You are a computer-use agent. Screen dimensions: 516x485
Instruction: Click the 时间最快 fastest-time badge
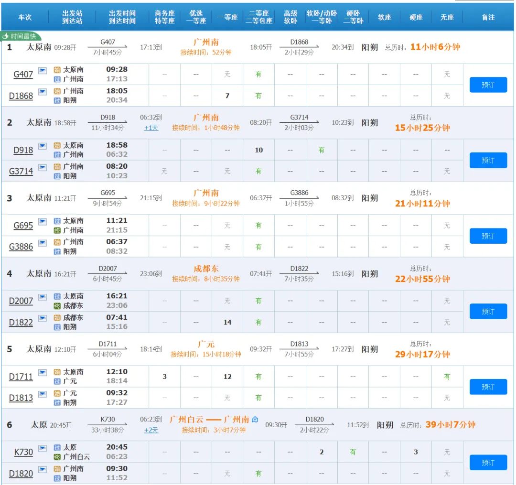point(21,36)
